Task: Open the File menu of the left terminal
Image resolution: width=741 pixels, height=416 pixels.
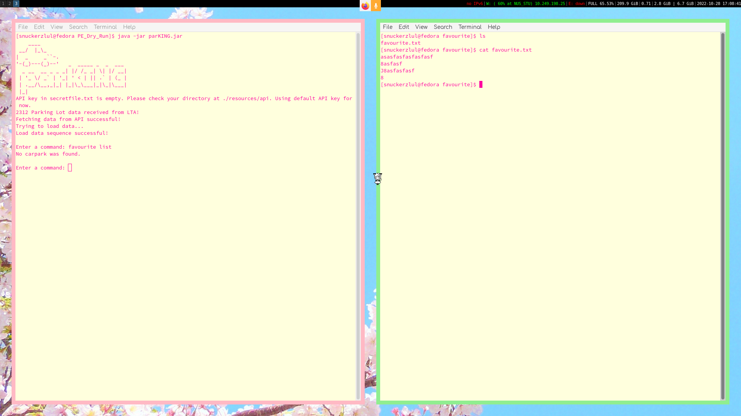Action: (23, 27)
